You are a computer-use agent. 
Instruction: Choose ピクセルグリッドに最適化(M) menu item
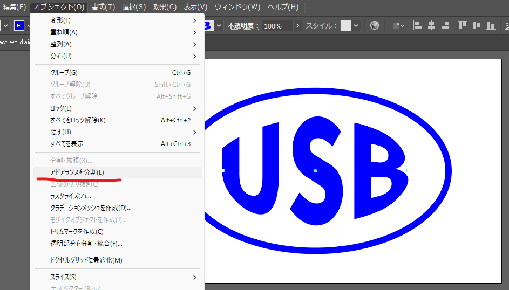click(117, 260)
